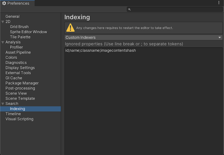Open the Colors preferences section
Screen dimensions: 224x155
click(11, 58)
